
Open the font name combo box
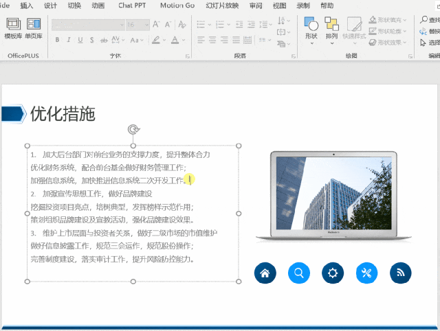pos(88,25)
